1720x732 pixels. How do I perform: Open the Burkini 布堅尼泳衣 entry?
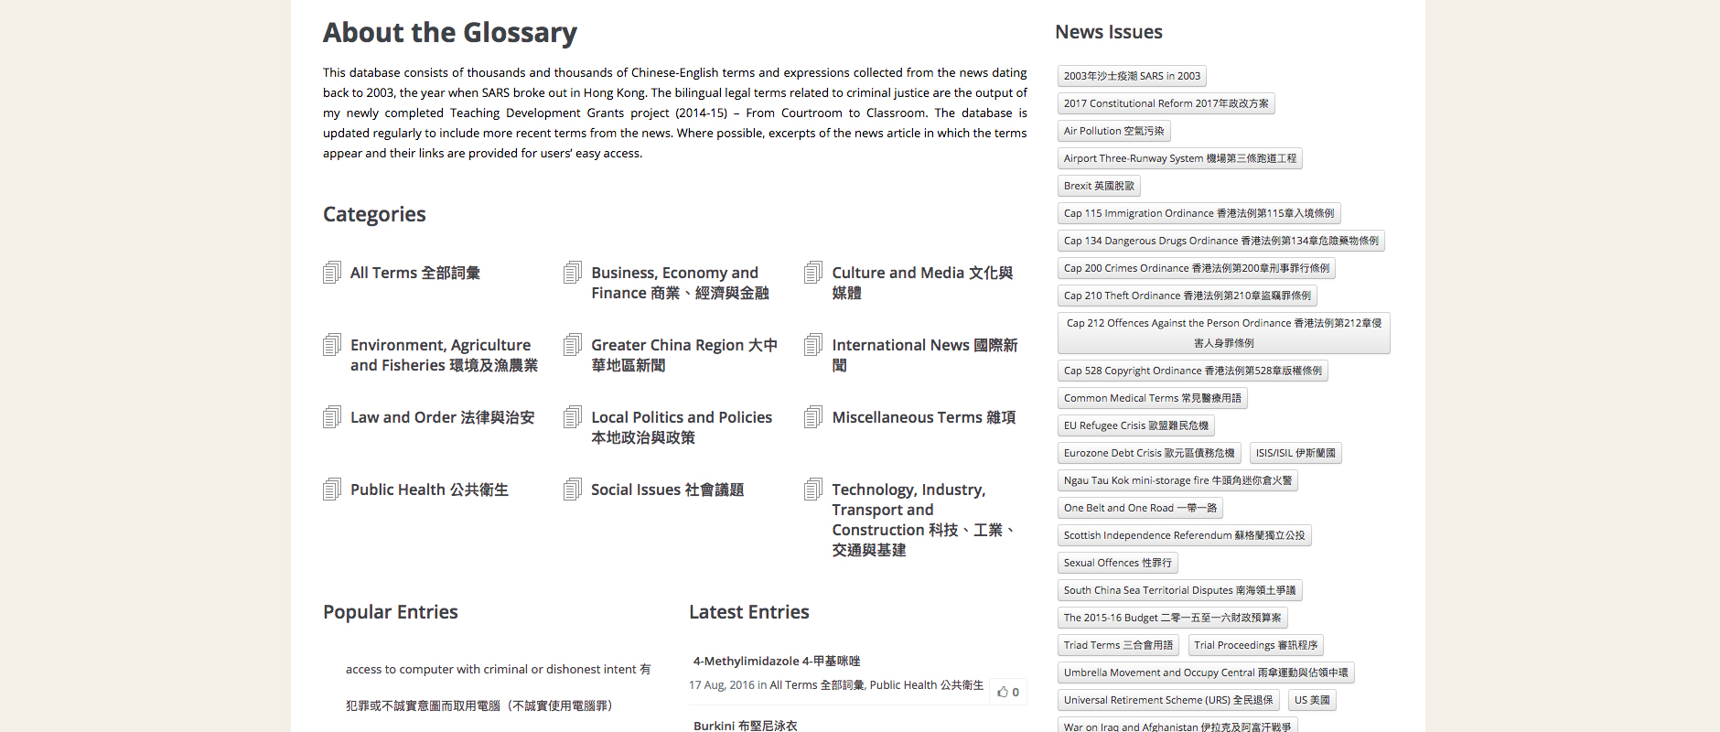point(746,726)
